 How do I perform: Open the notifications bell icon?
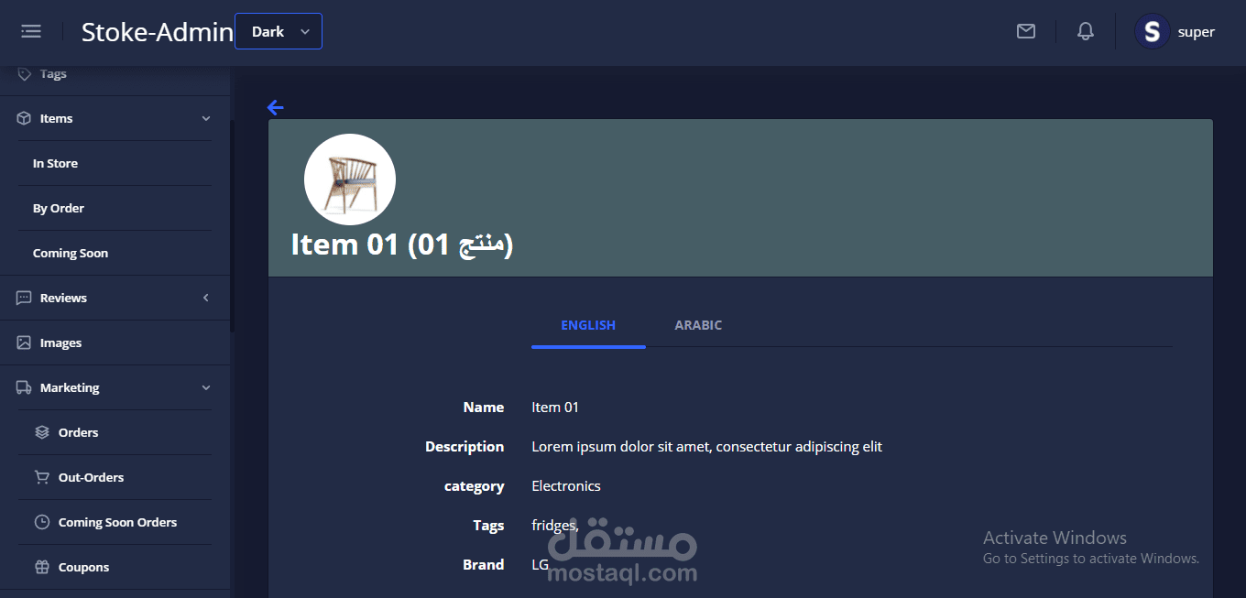click(1086, 31)
